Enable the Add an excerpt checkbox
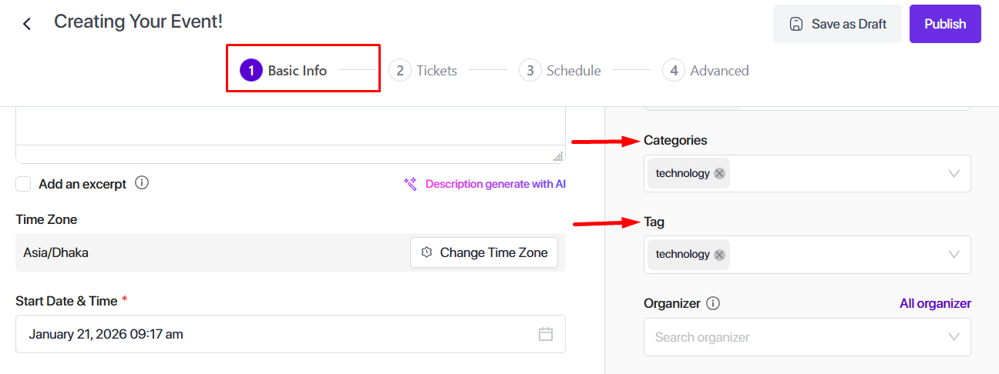The width and height of the screenshot is (999, 374). tap(23, 184)
